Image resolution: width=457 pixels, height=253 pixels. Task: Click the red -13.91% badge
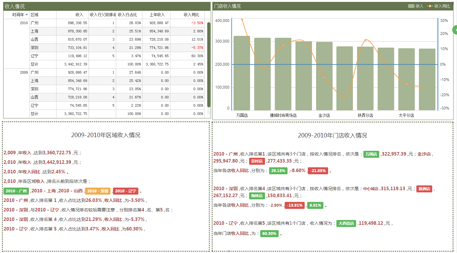pyautogui.click(x=295, y=205)
